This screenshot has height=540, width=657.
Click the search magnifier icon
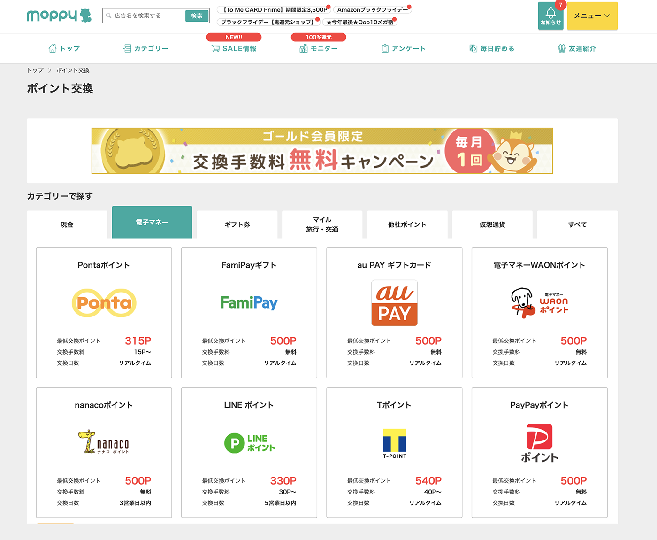[x=109, y=15]
